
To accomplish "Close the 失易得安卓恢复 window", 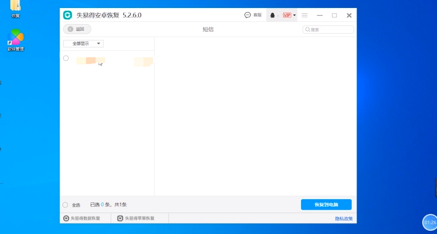I will [x=349, y=15].
